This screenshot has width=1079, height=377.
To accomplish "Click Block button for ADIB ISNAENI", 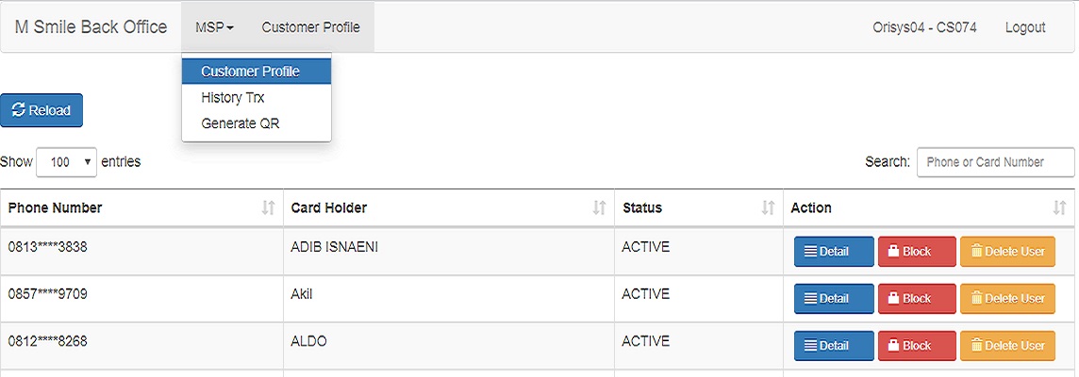I will (917, 252).
